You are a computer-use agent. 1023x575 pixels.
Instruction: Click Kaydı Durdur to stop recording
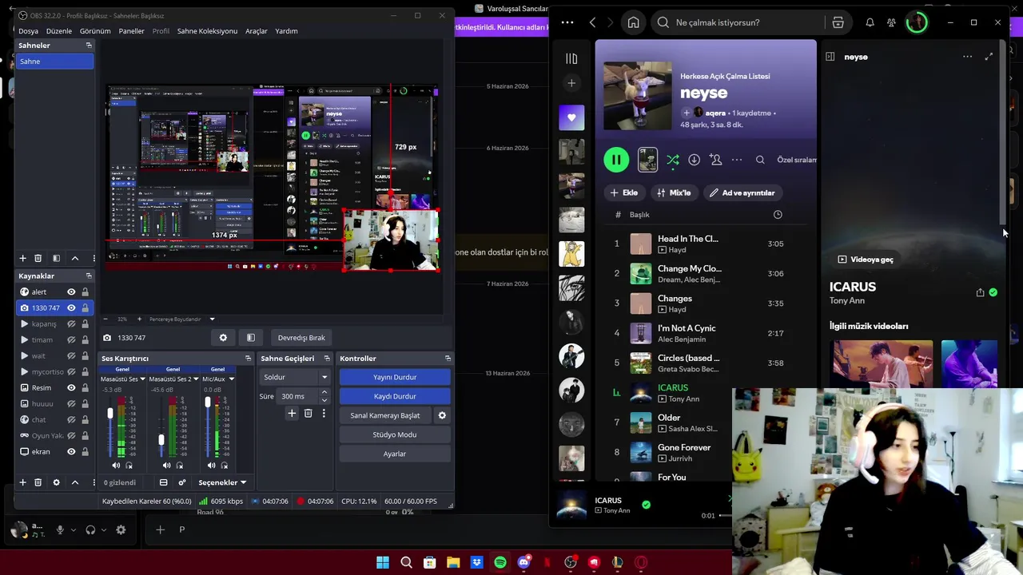395,396
